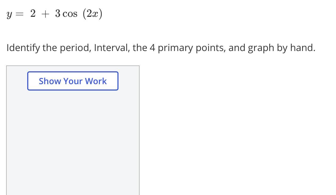
Task: Click the Show Your Work button
Action: pyautogui.click(x=73, y=81)
